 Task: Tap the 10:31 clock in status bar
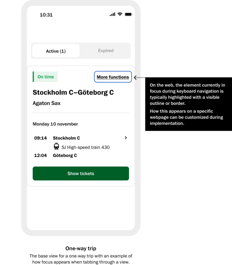46,15
